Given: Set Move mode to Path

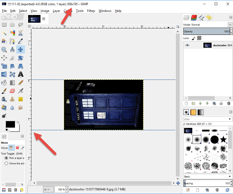Looking at the screenshot, I should (x=23, y=148).
